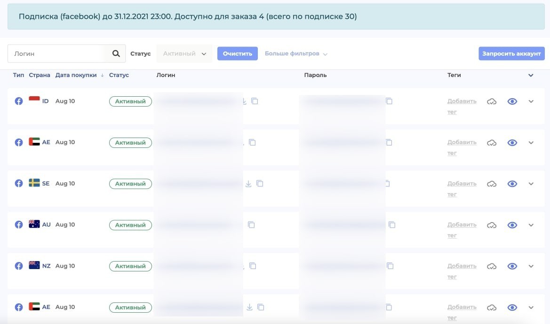This screenshot has height=324, width=550.
Task: Copy the login in the ID row
Action: [255, 101]
